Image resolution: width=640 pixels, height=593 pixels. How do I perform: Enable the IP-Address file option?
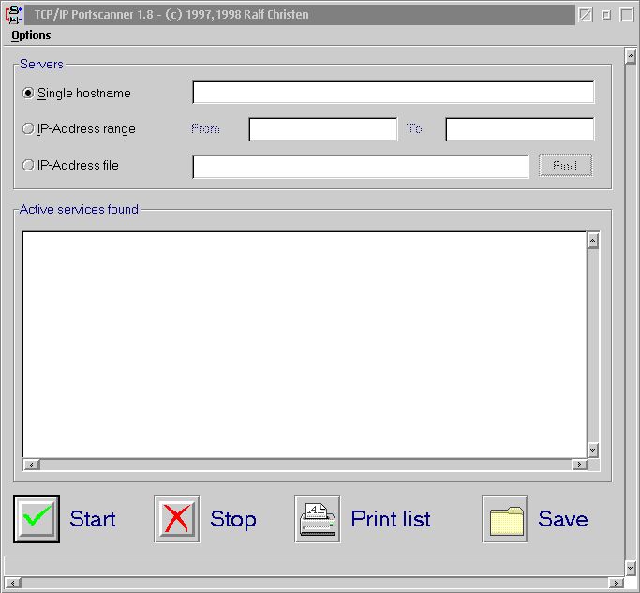(x=28, y=166)
